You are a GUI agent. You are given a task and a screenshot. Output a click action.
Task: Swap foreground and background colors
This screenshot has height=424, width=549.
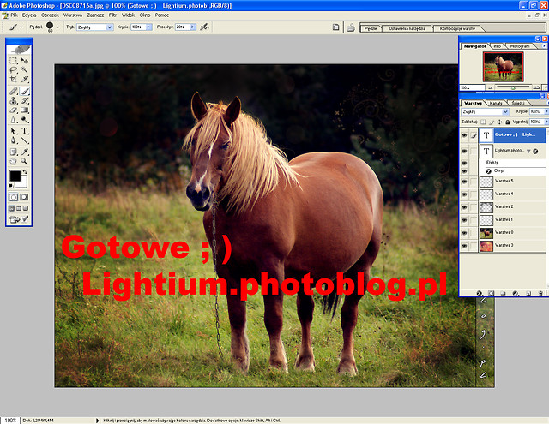(25, 172)
